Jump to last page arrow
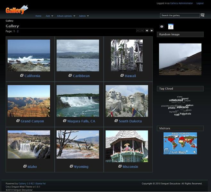 [152, 31]
